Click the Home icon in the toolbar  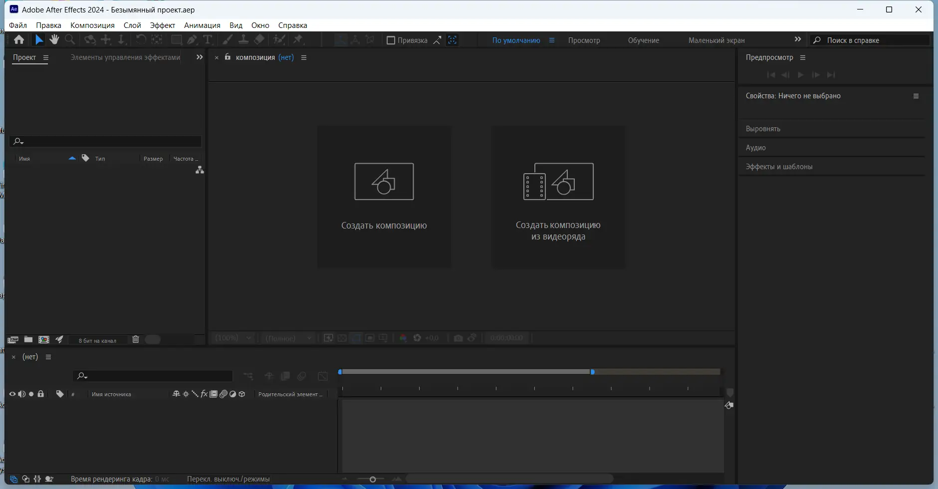19,39
